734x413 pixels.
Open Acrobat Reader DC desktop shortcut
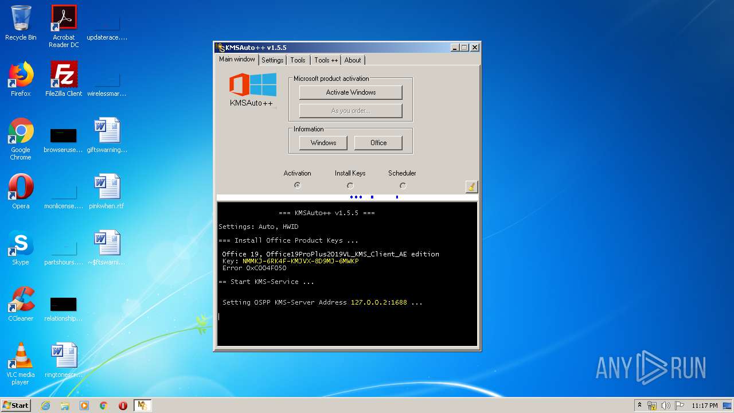64,26
